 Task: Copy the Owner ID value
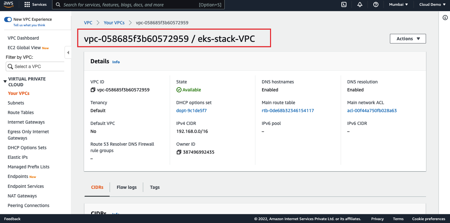click(179, 152)
